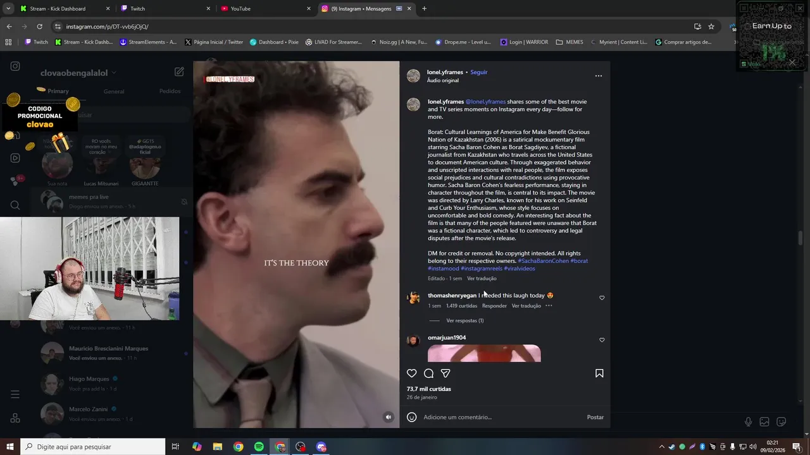Like thomashenryegan's comment heart
The width and height of the screenshot is (810, 455).
[602, 298]
